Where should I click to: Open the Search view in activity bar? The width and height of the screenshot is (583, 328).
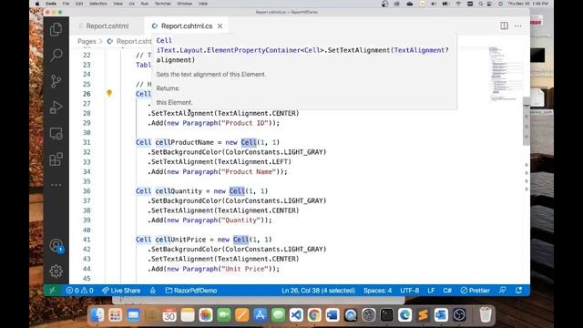click(56, 55)
